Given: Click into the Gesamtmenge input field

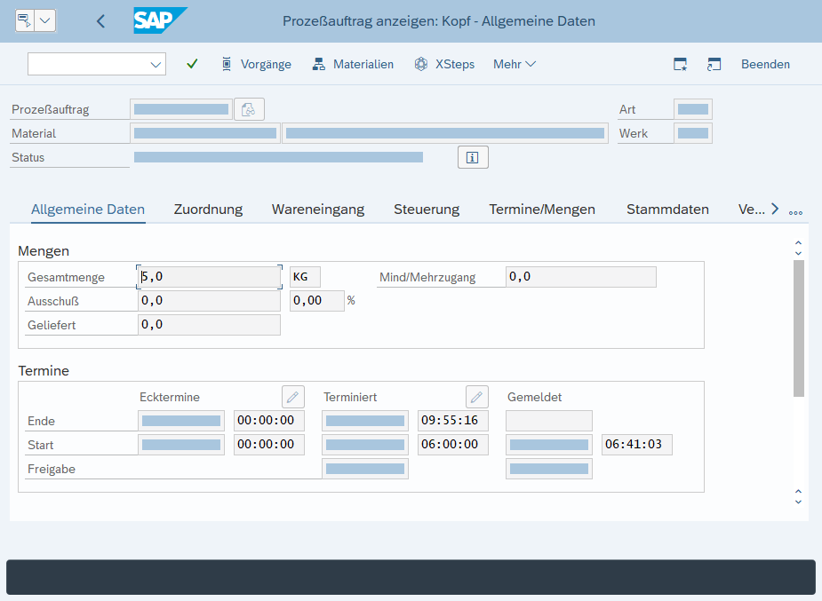Looking at the screenshot, I should coord(210,277).
